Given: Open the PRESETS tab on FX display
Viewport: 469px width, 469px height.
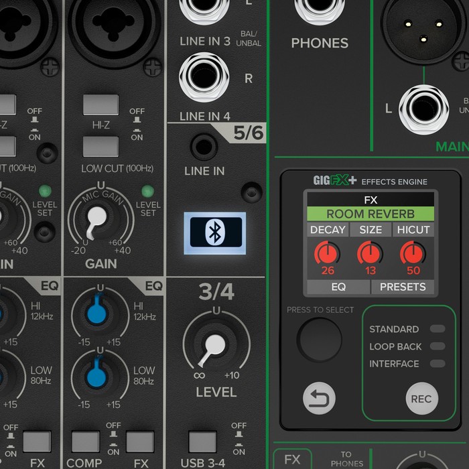Looking at the screenshot, I should pos(403,287).
